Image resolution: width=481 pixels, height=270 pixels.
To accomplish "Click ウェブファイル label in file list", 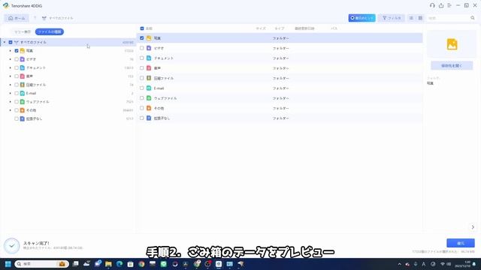I will 165,98.
